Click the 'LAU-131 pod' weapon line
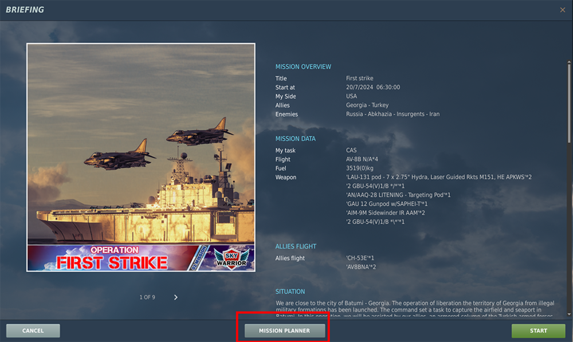 pyautogui.click(x=439, y=177)
